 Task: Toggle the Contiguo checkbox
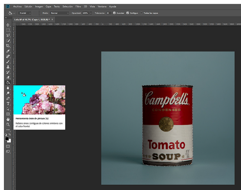pyautogui.click(x=128, y=13)
